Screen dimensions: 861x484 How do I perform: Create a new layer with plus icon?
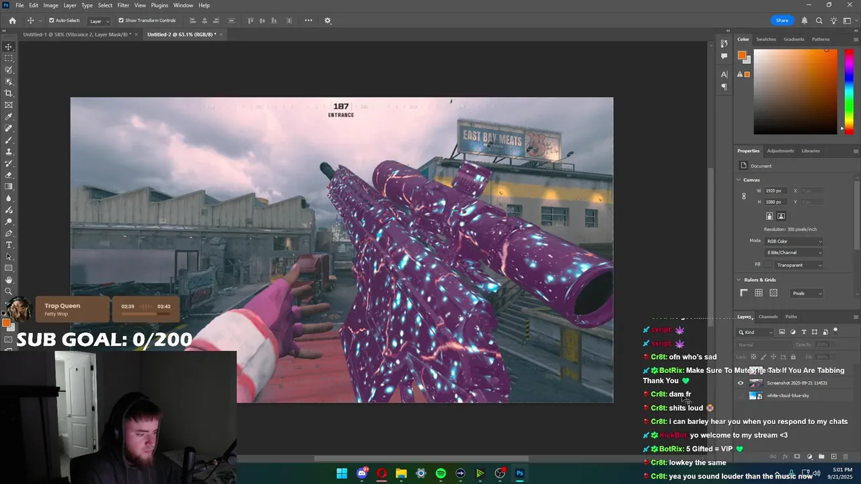pyautogui.click(x=833, y=456)
